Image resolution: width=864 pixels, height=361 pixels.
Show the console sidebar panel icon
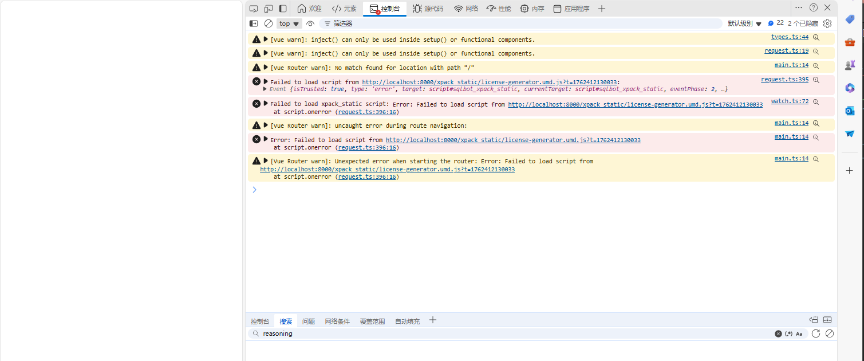click(x=254, y=23)
